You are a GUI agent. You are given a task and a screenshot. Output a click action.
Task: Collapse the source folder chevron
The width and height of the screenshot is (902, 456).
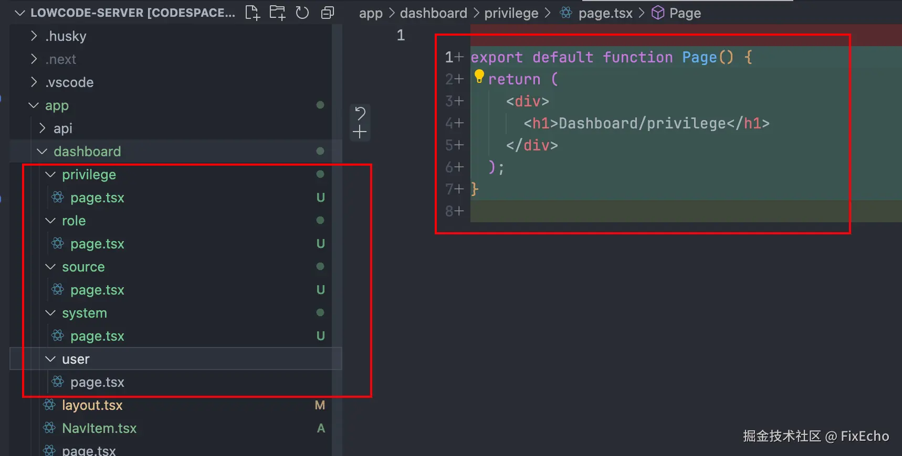[50, 267]
